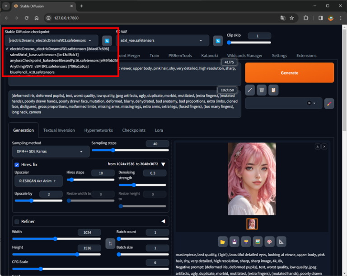Enable the Refiner checkbox
The height and width of the screenshot is (276, 347).
pyautogui.click(x=17, y=221)
